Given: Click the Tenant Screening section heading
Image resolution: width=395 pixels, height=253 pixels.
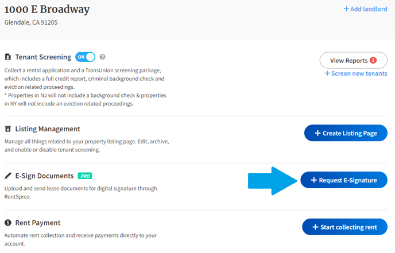Looking at the screenshot, I should [43, 57].
